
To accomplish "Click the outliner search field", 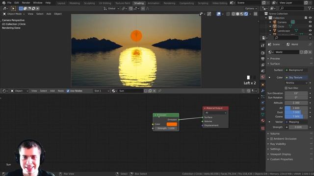I will point(292,8).
